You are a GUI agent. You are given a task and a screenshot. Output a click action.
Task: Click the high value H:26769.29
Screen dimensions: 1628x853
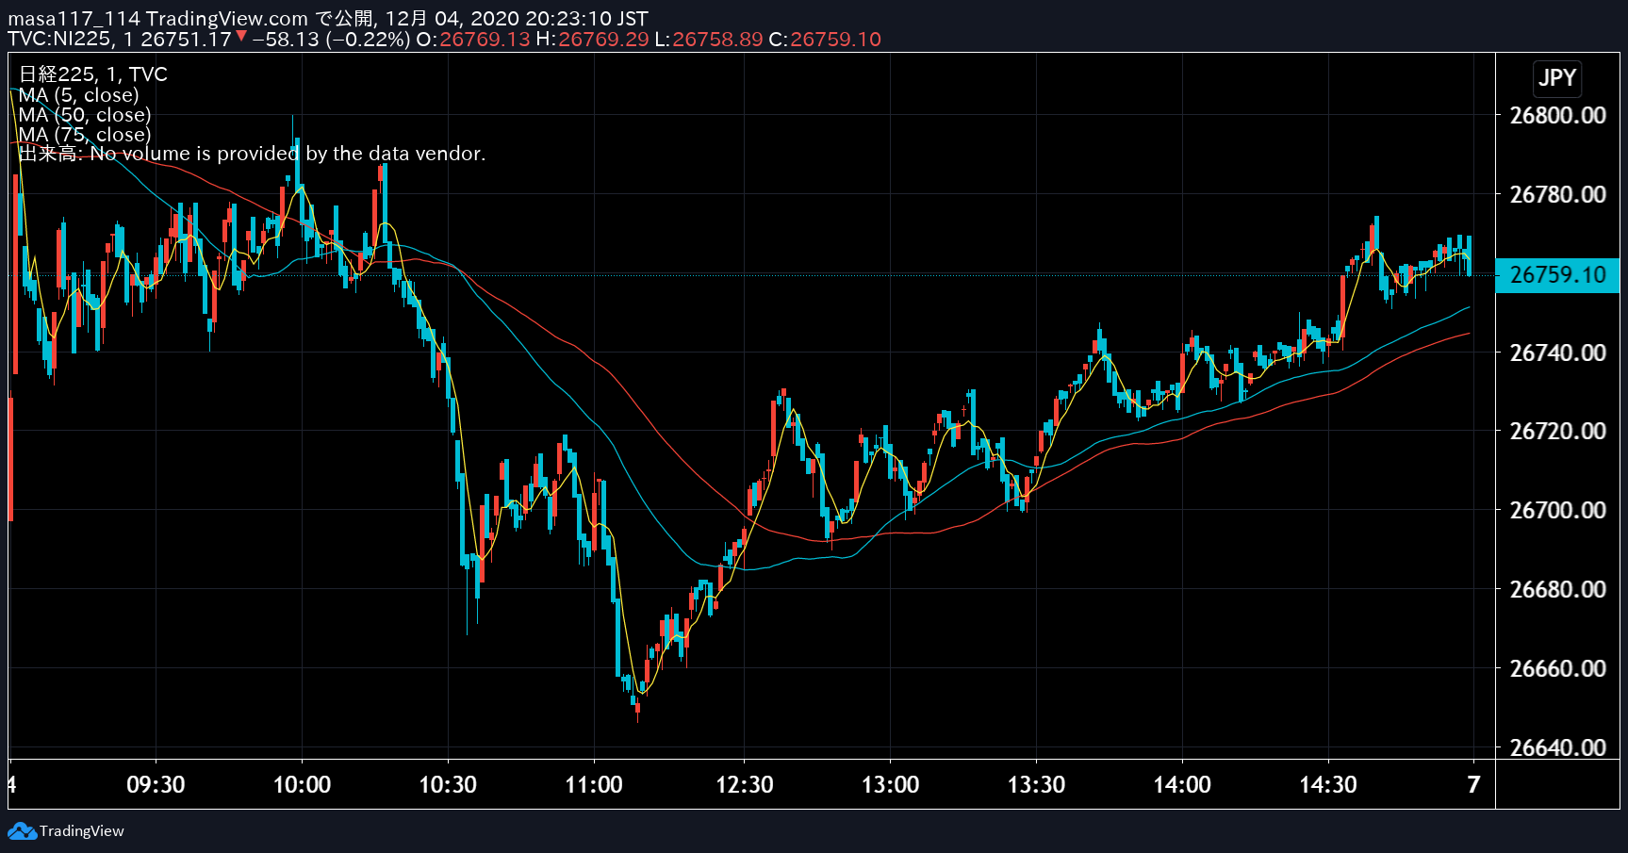click(592, 40)
